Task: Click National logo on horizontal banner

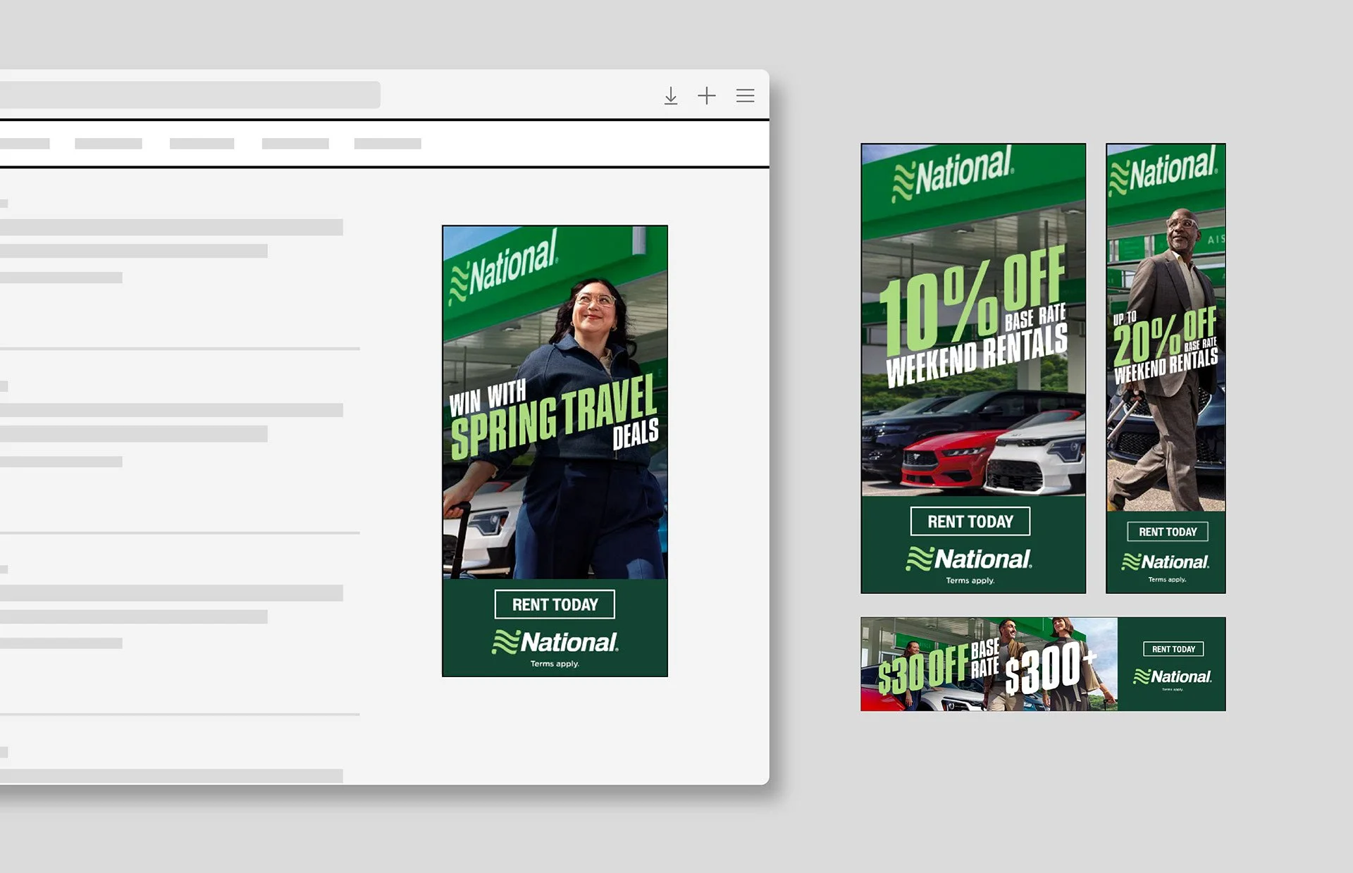Action: [x=1173, y=676]
